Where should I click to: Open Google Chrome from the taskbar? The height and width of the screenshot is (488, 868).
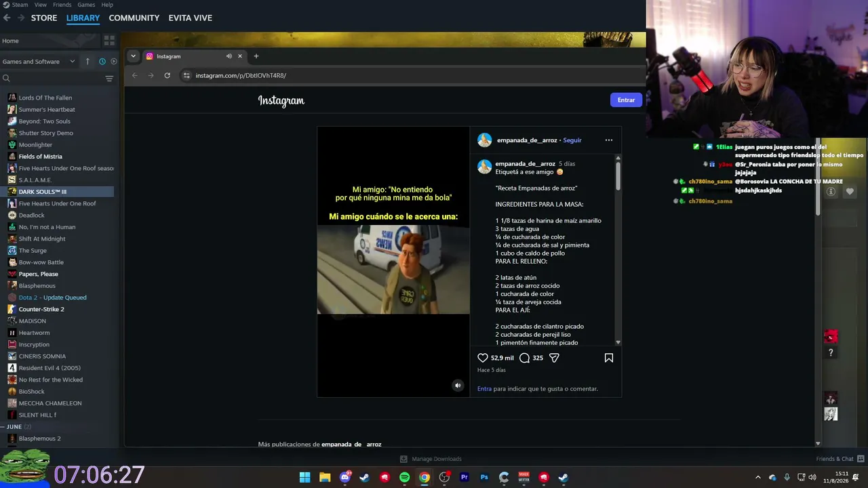point(425,477)
